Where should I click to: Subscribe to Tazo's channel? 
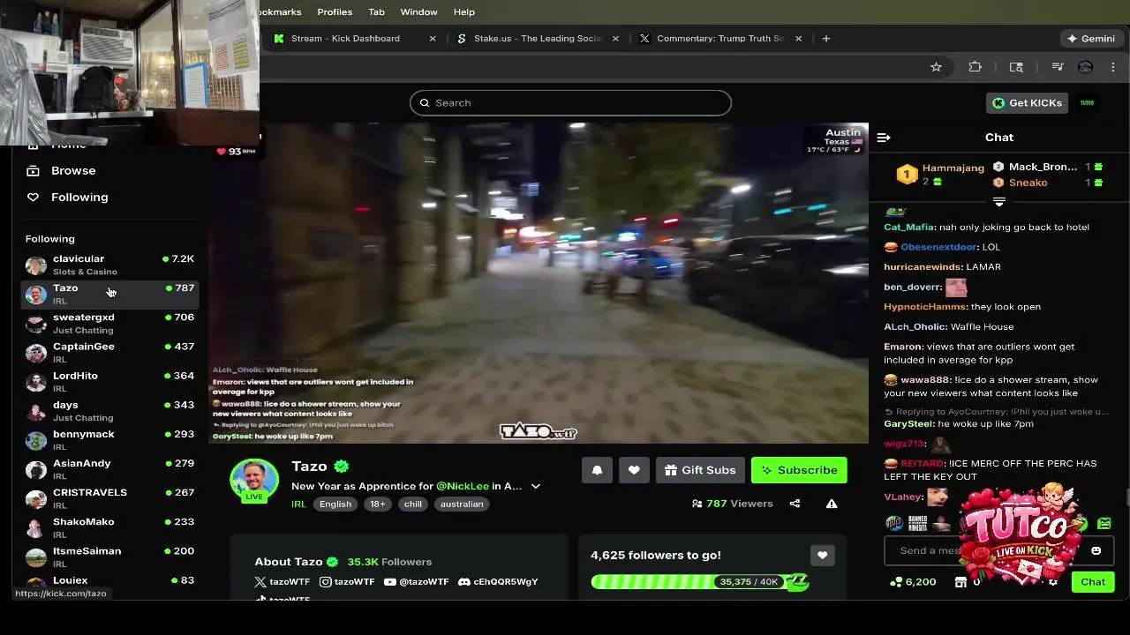point(799,470)
